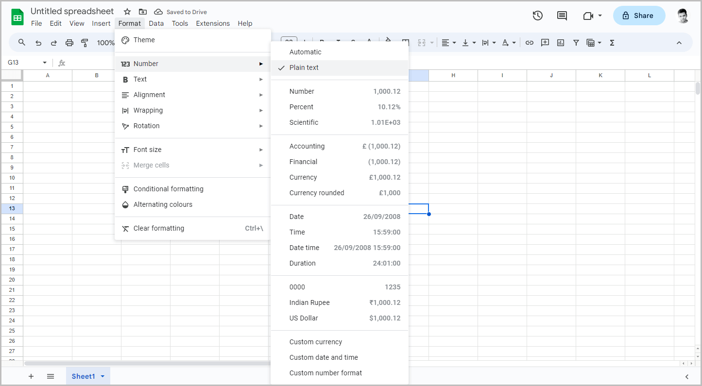Select the Paint format tool

[85, 43]
